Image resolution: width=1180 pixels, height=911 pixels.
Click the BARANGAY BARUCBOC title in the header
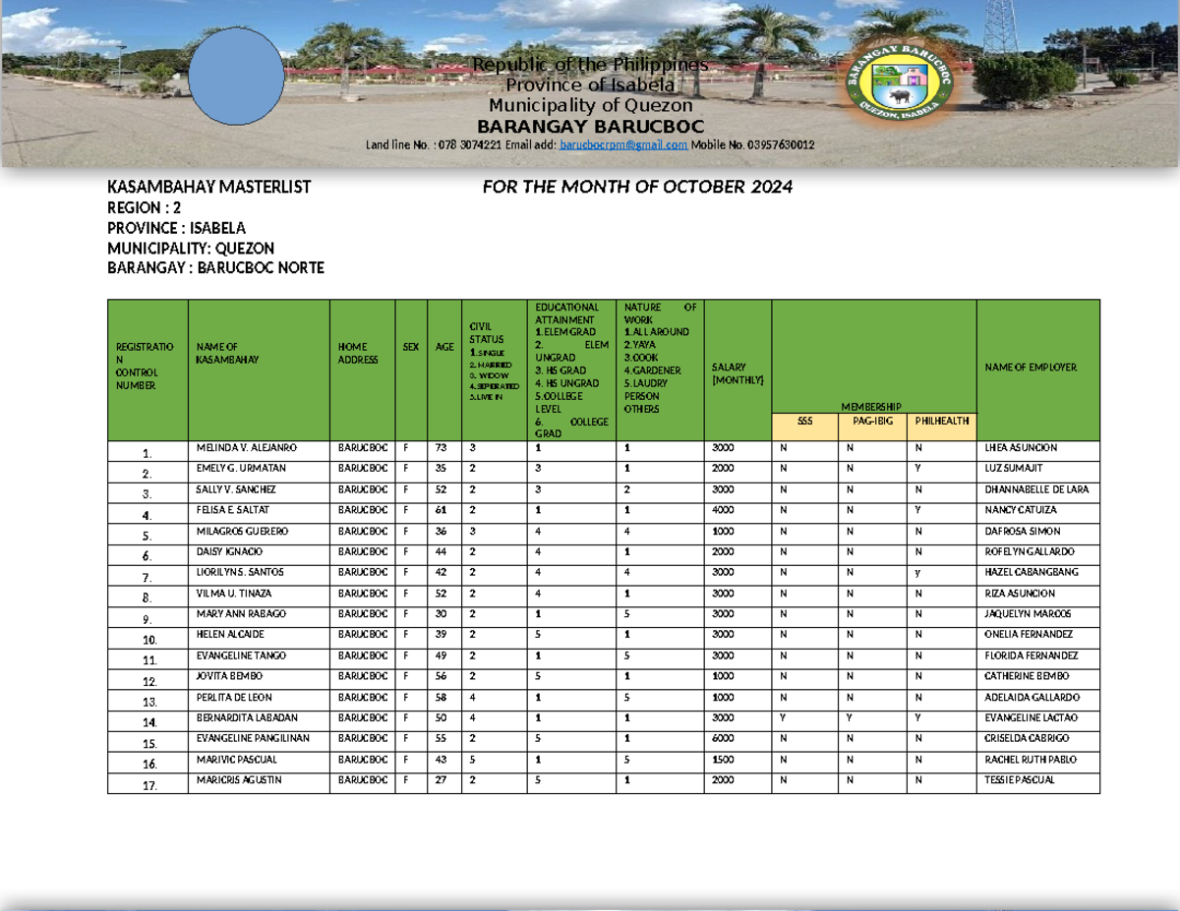(x=590, y=126)
